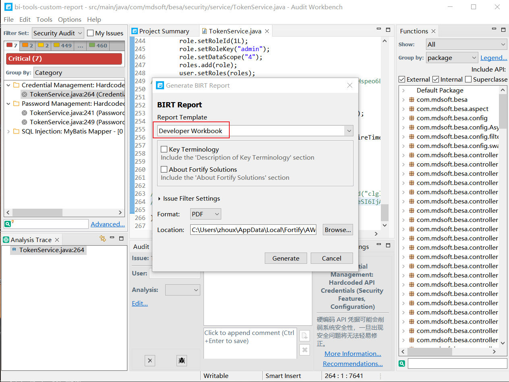Open the Low issues tab showing 449

(x=62, y=45)
